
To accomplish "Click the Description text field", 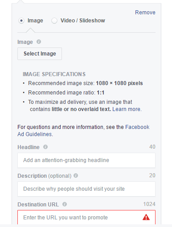I will [86, 189].
